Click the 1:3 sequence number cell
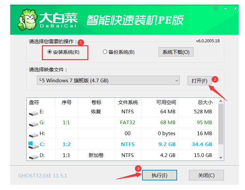The height and width of the screenshot is (190, 245). point(66,155)
